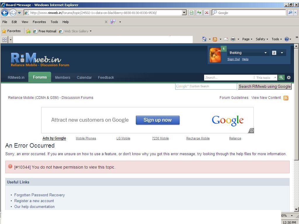Click the RSS feeds toolbar icon
The height and width of the screenshot is (224, 299).
click(x=215, y=39)
